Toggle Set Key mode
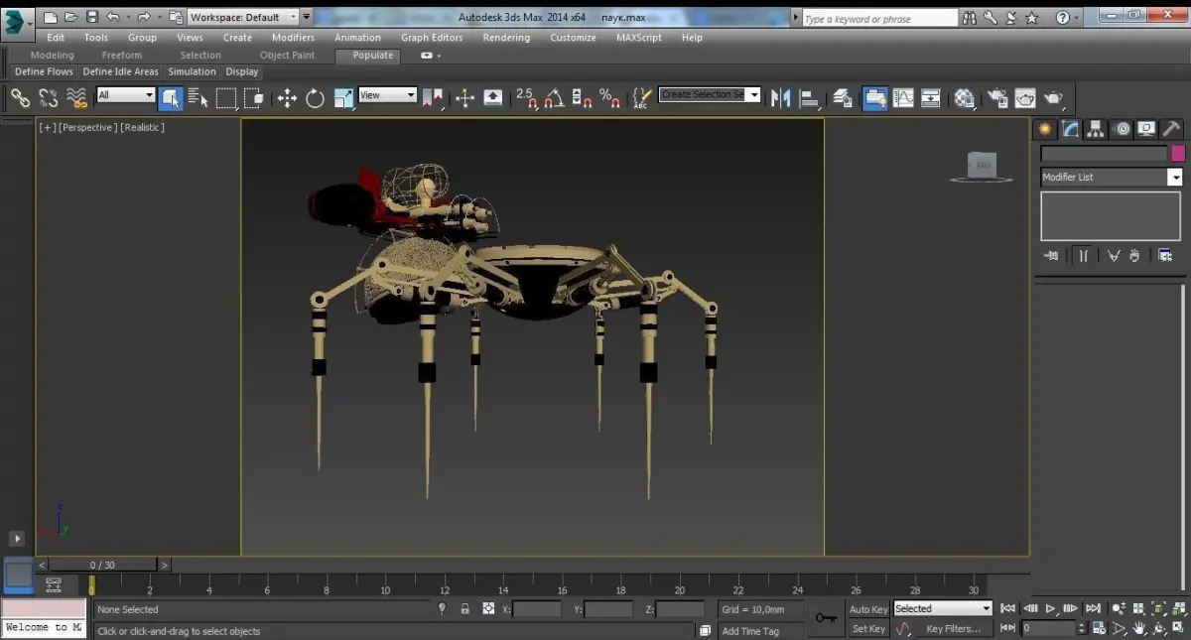 coord(868,629)
